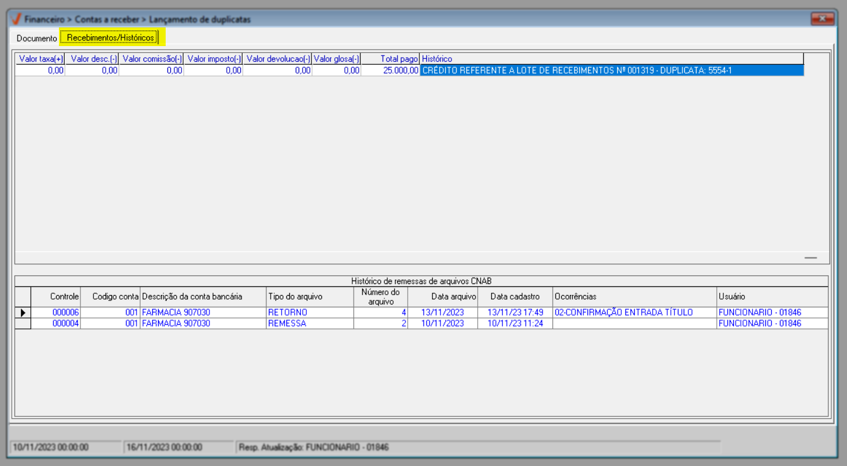This screenshot has height=466, width=847.
Task: Select file number 2 in the REMESSA row
Action: pos(380,324)
